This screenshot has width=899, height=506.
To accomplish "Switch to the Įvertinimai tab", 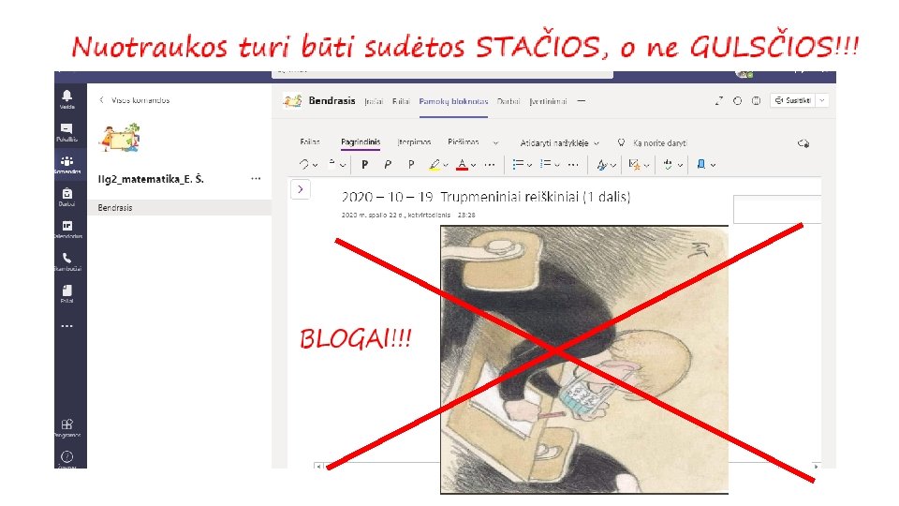I will 548,101.
